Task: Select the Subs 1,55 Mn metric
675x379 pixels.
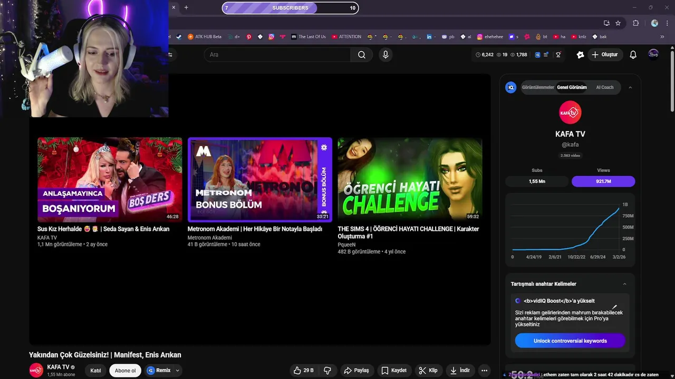Action: pyautogui.click(x=537, y=181)
